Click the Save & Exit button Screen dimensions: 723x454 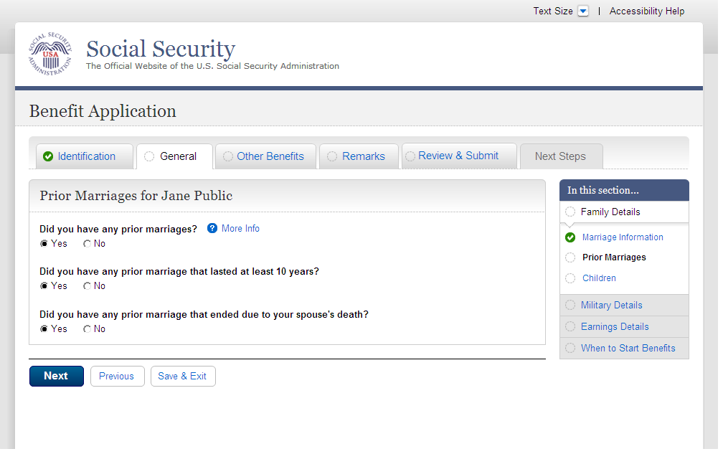point(183,377)
